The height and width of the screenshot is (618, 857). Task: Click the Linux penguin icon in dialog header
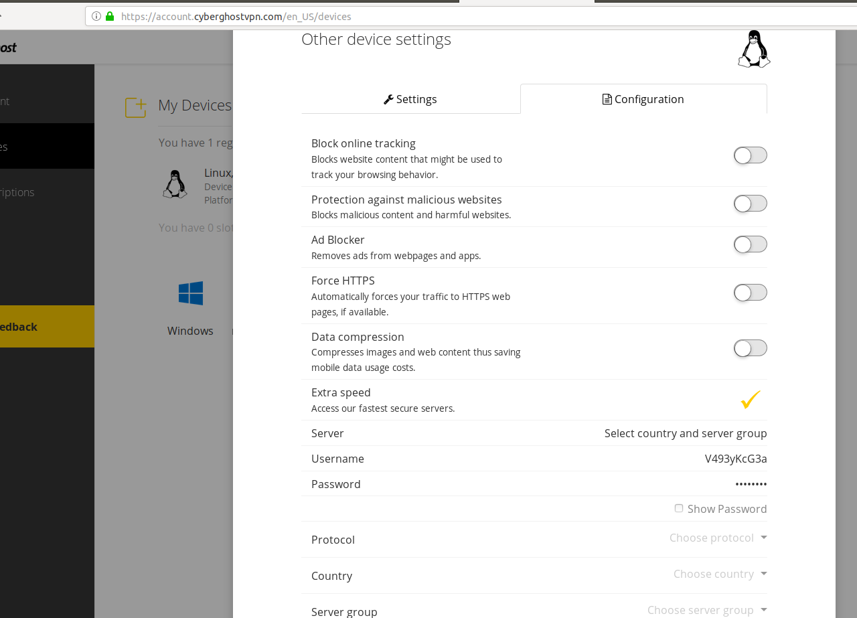754,49
